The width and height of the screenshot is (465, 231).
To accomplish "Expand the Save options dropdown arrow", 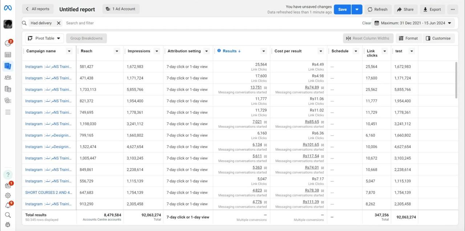I will pos(357,9).
